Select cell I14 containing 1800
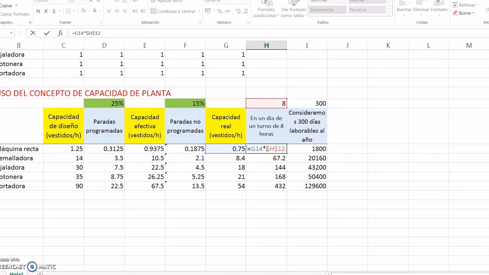 point(307,149)
